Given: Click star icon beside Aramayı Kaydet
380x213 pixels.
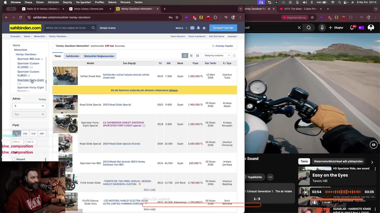Looking at the screenshot, I should pos(213,46).
